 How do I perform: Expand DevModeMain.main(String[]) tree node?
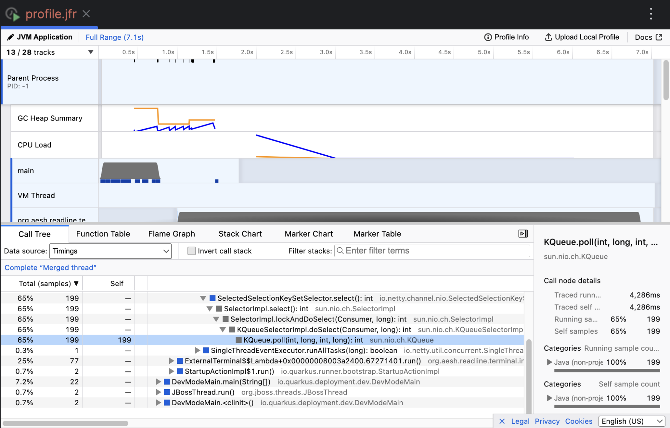(158, 382)
